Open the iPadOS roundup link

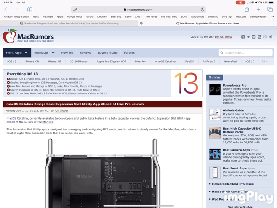pos(189,62)
